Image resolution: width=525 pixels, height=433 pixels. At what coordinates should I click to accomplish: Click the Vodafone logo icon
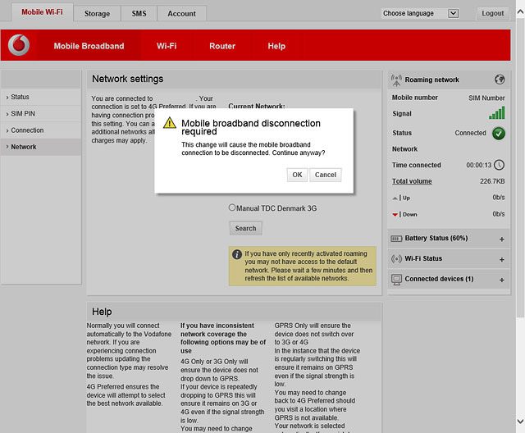tap(19, 45)
